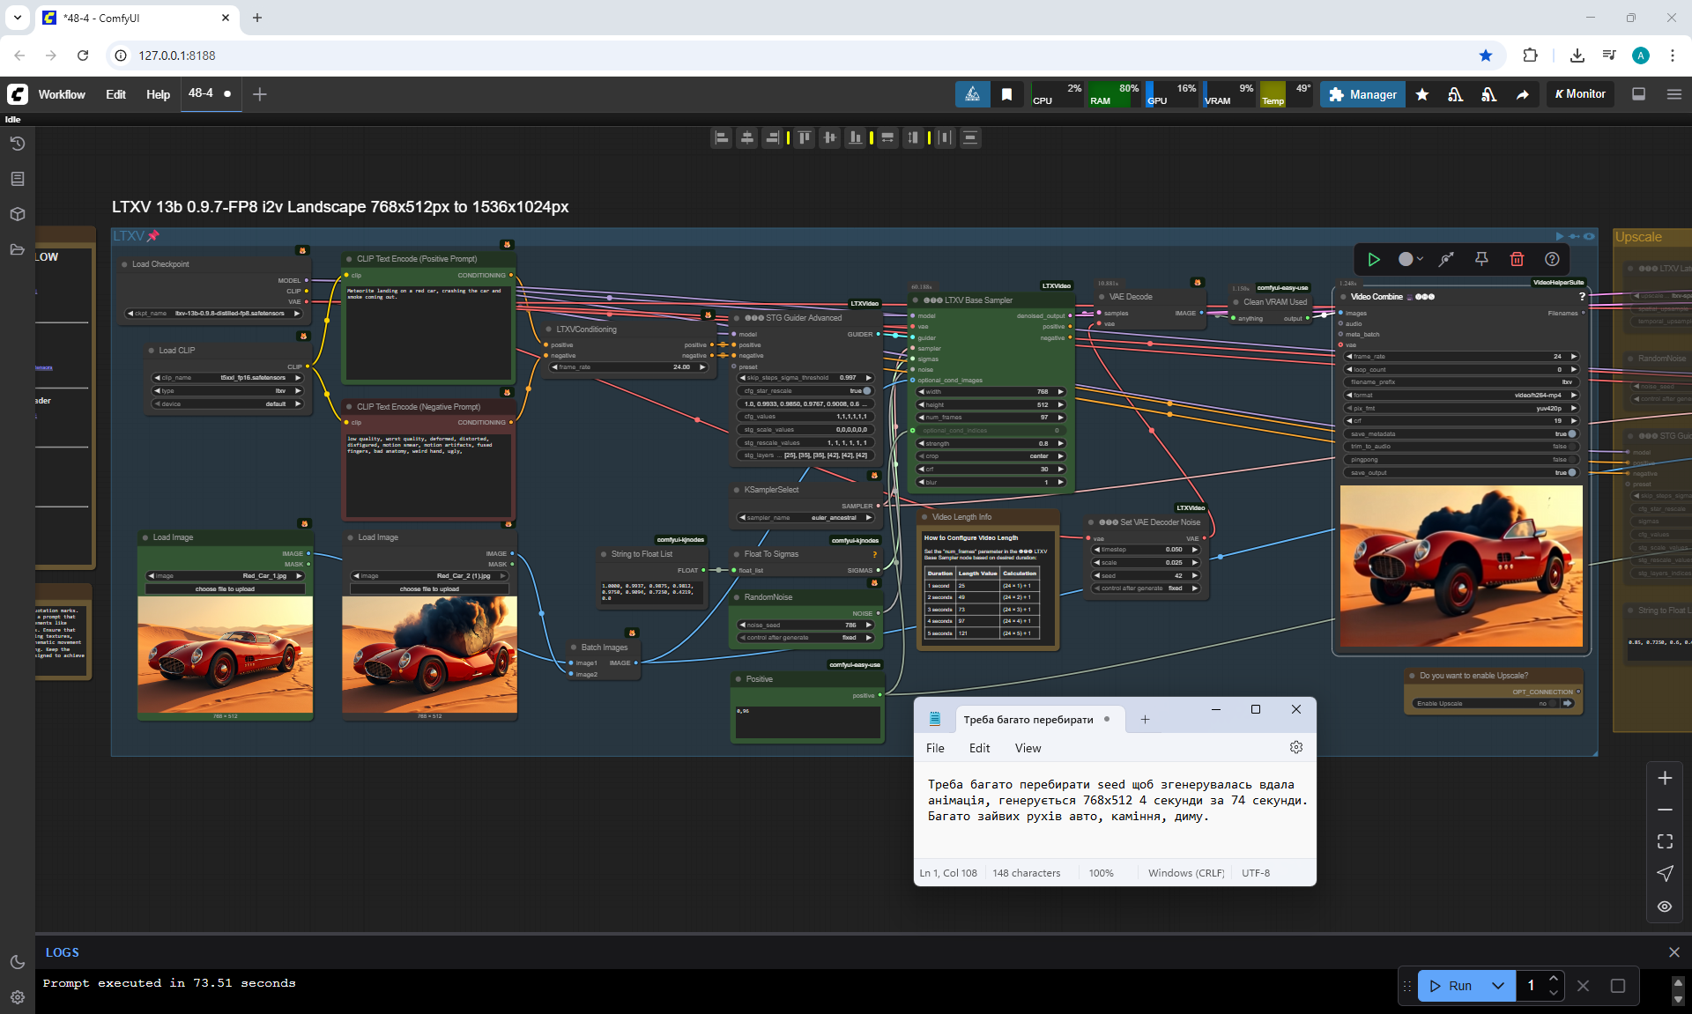Image resolution: width=1692 pixels, height=1014 pixels.
Task: Click choose file to upload for Red_Car_1.jpg
Action: (x=225, y=588)
